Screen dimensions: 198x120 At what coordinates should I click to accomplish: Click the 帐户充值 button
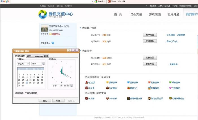[x=150, y=35]
